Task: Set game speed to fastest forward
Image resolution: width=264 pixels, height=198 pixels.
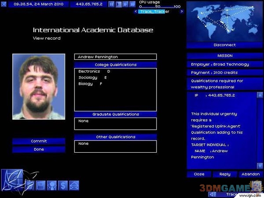Action: [132, 4]
